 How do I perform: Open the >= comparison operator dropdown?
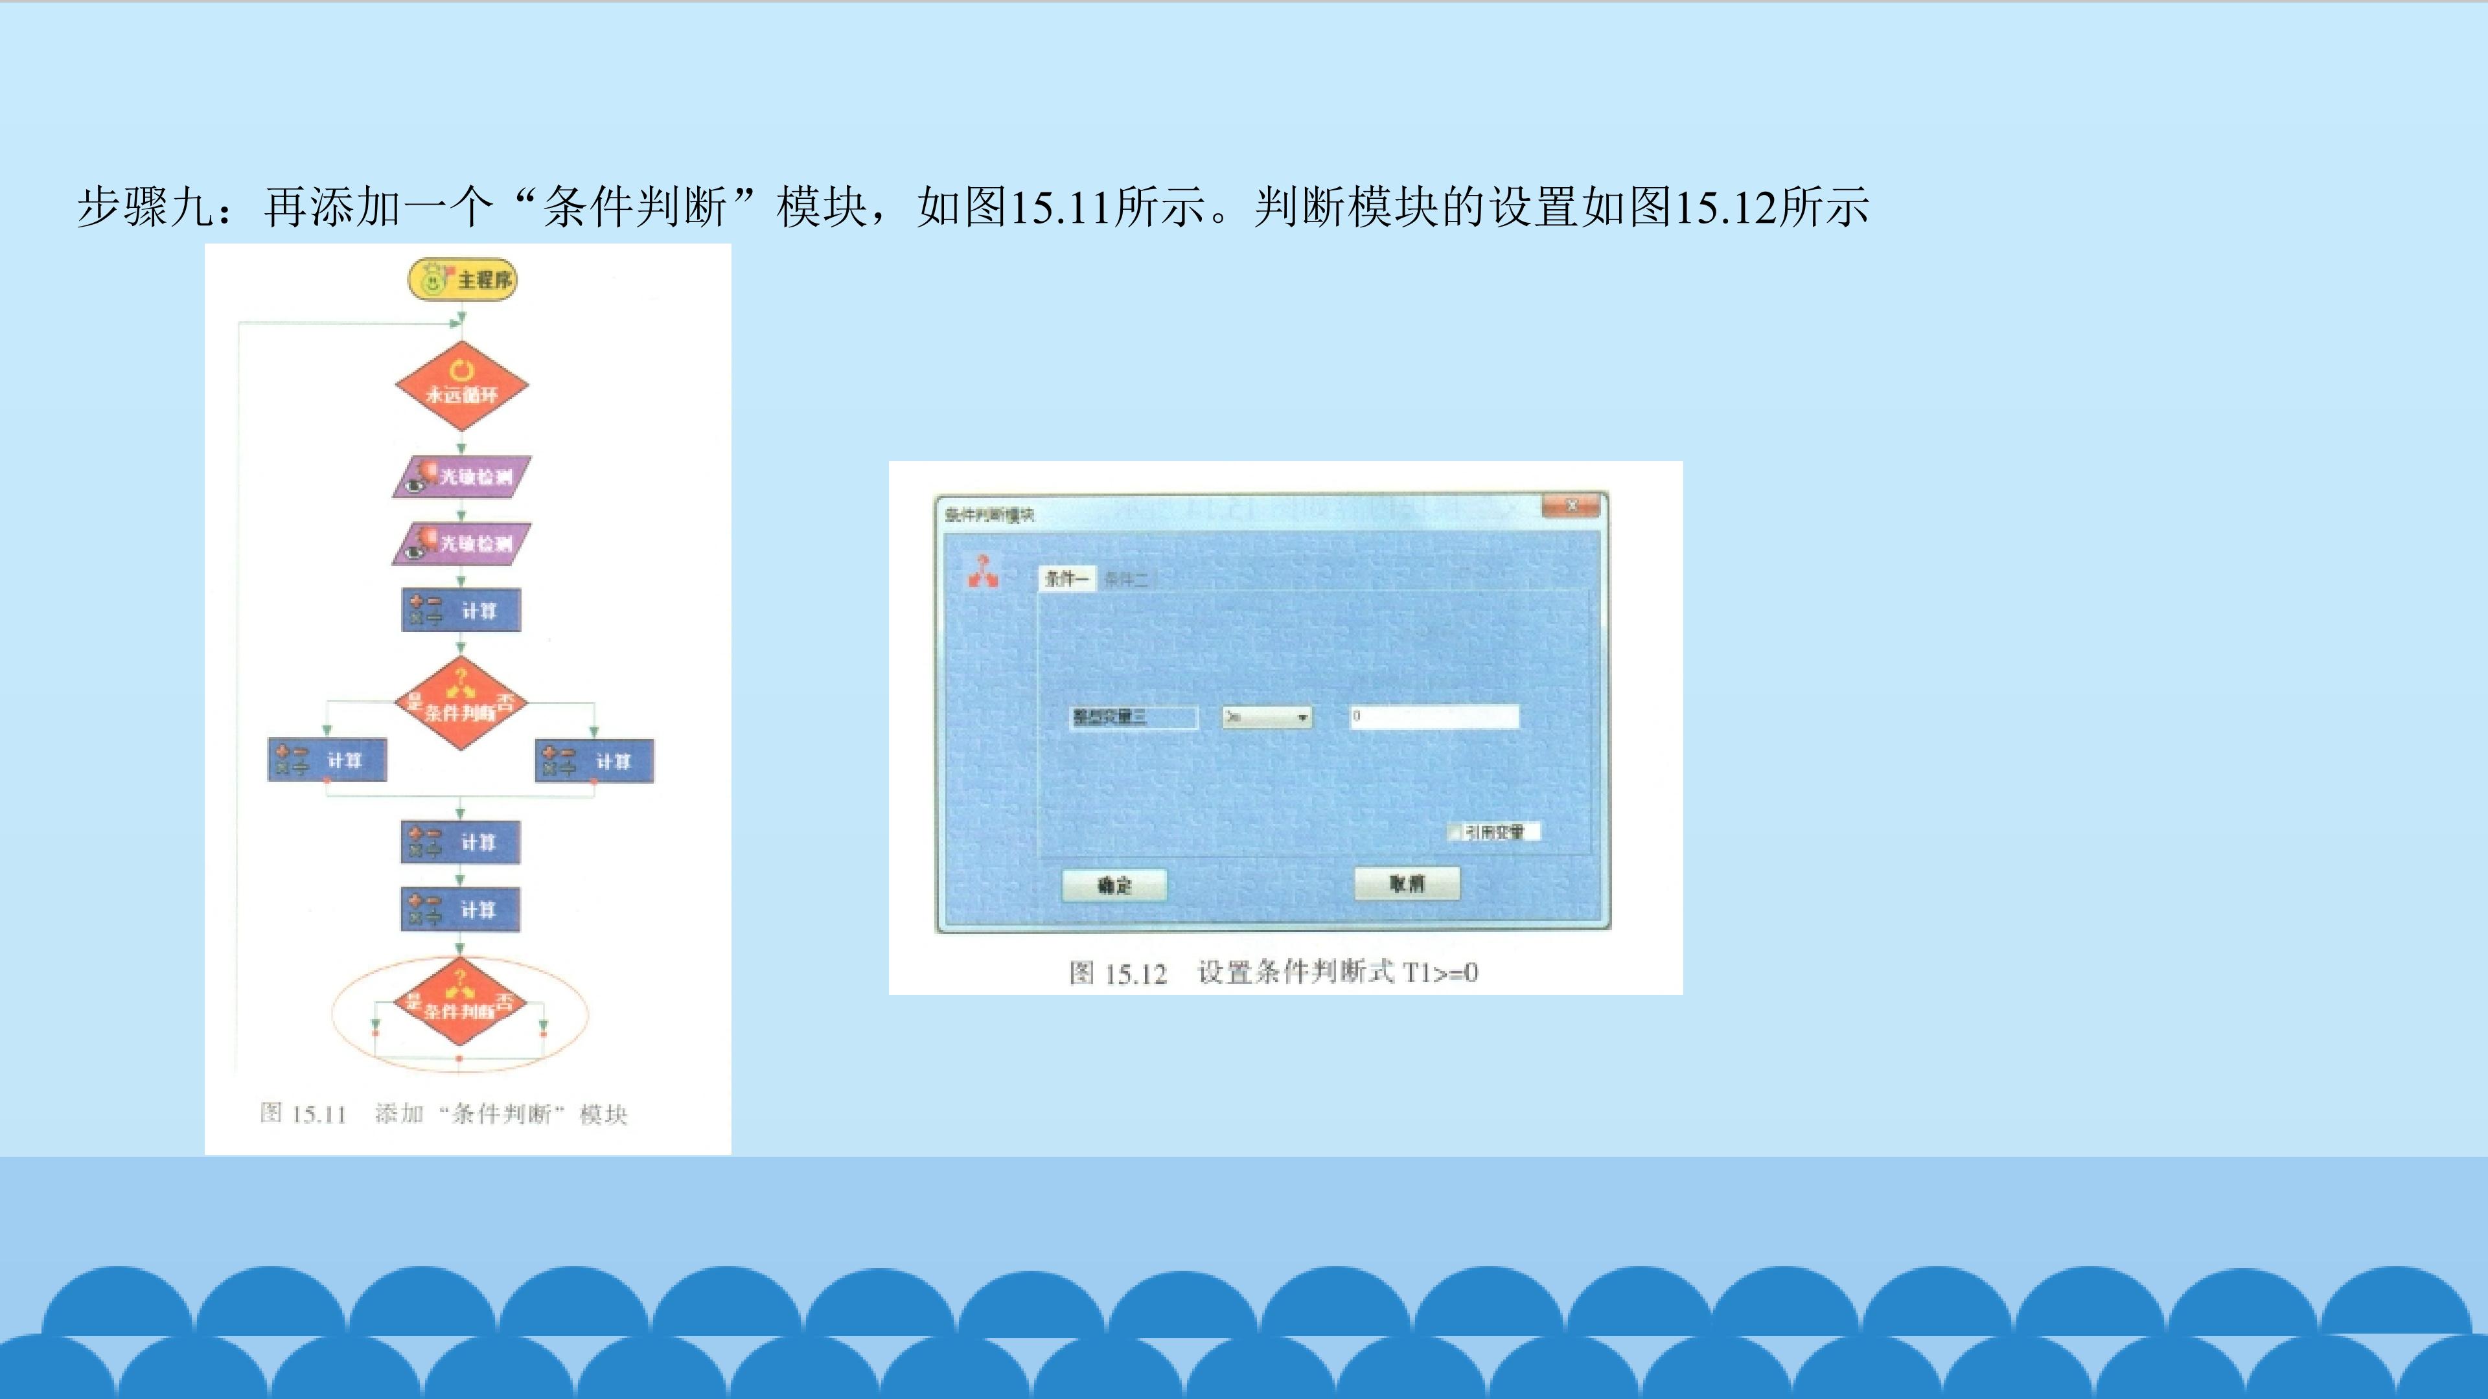click(1267, 718)
